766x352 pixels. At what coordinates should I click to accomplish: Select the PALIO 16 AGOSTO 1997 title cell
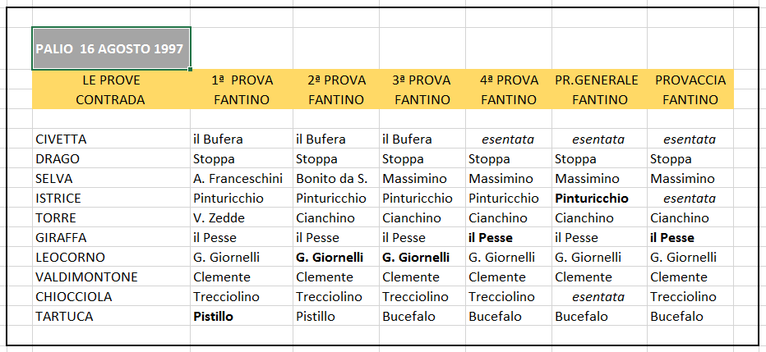[x=112, y=48]
